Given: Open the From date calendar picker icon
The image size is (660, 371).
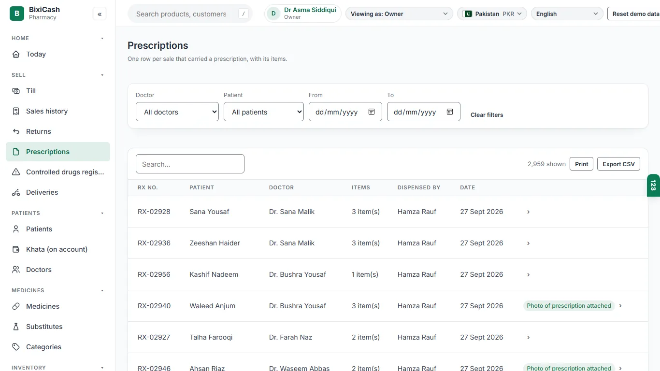Looking at the screenshot, I should click(x=372, y=112).
